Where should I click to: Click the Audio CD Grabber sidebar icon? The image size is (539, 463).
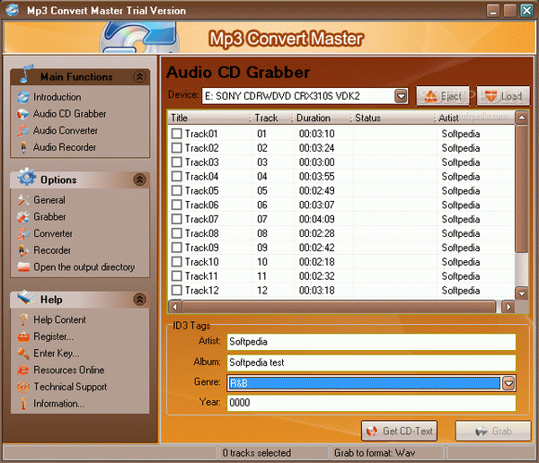click(x=23, y=114)
